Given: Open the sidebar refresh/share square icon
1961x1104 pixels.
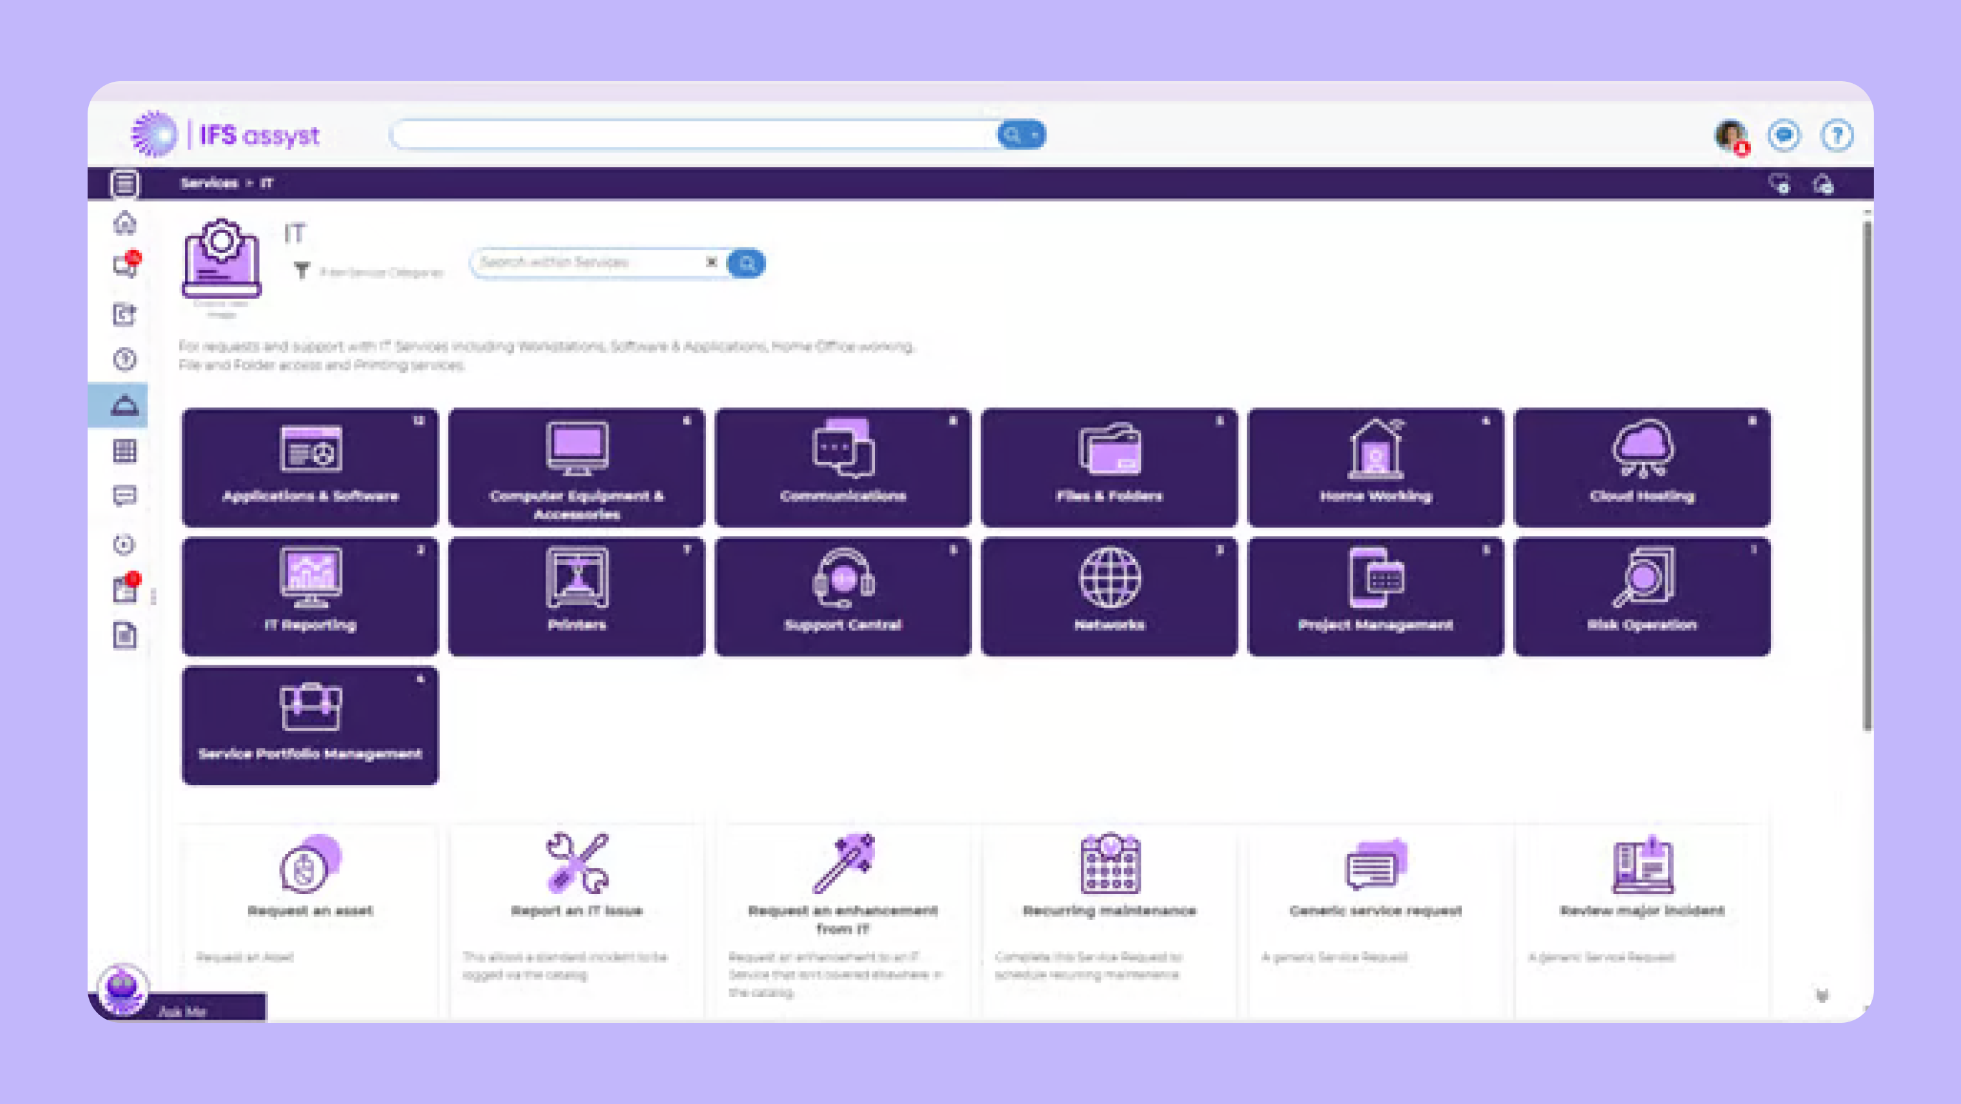Looking at the screenshot, I should [125, 314].
